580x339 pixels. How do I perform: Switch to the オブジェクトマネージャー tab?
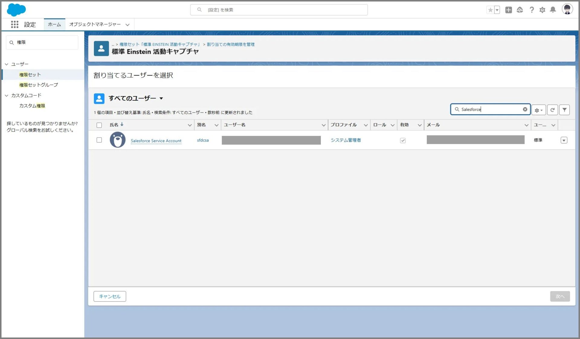95,24
